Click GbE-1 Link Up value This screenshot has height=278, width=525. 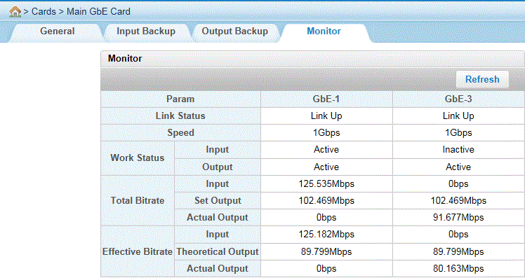326,116
